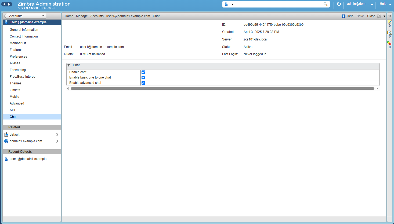This screenshot has height=224, width=394.
Task: Click the Help link in toolbar
Action: (x=350, y=16)
